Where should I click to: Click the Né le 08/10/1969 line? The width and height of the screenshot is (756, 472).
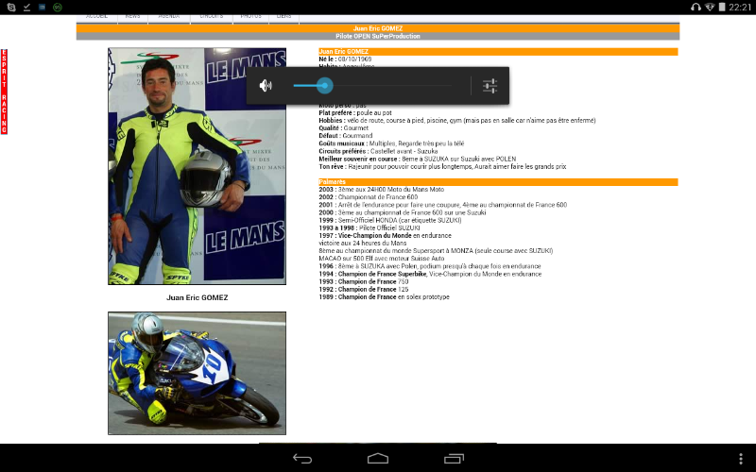point(345,59)
